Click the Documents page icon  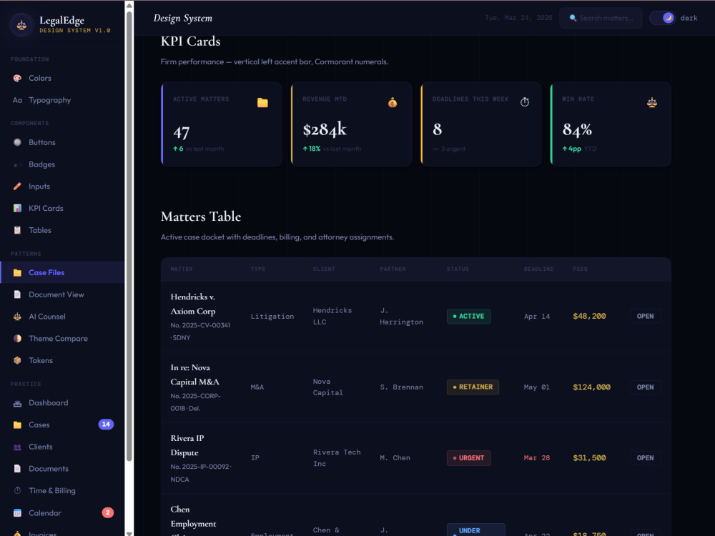pyautogui.click(x=17, y=469)
